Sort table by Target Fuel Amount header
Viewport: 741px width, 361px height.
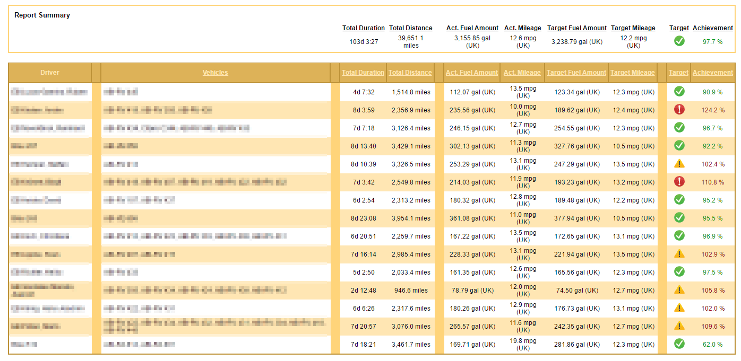(576, 73)
